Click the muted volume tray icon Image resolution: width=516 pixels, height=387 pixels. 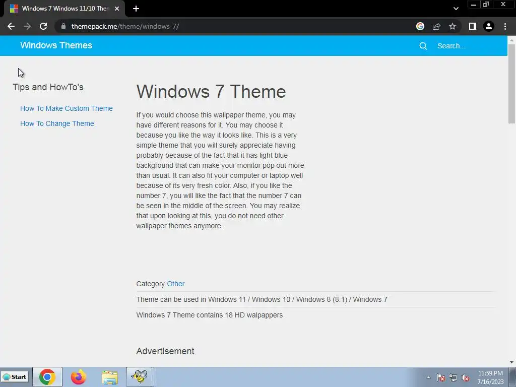(465, 377)
